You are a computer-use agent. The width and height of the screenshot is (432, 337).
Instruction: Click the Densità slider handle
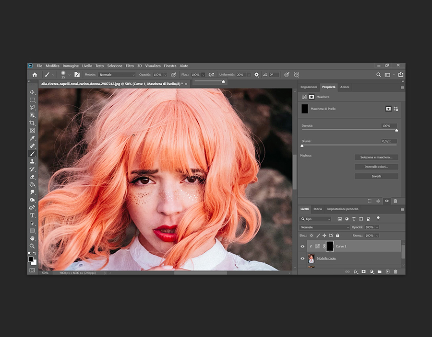396,130
